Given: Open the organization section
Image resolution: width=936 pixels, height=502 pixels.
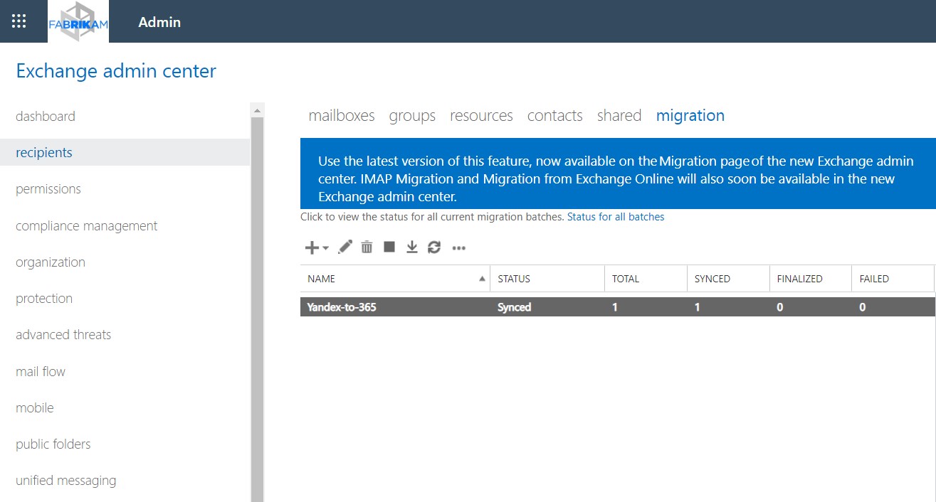Looking at the screenshot, I should [51, 262].
